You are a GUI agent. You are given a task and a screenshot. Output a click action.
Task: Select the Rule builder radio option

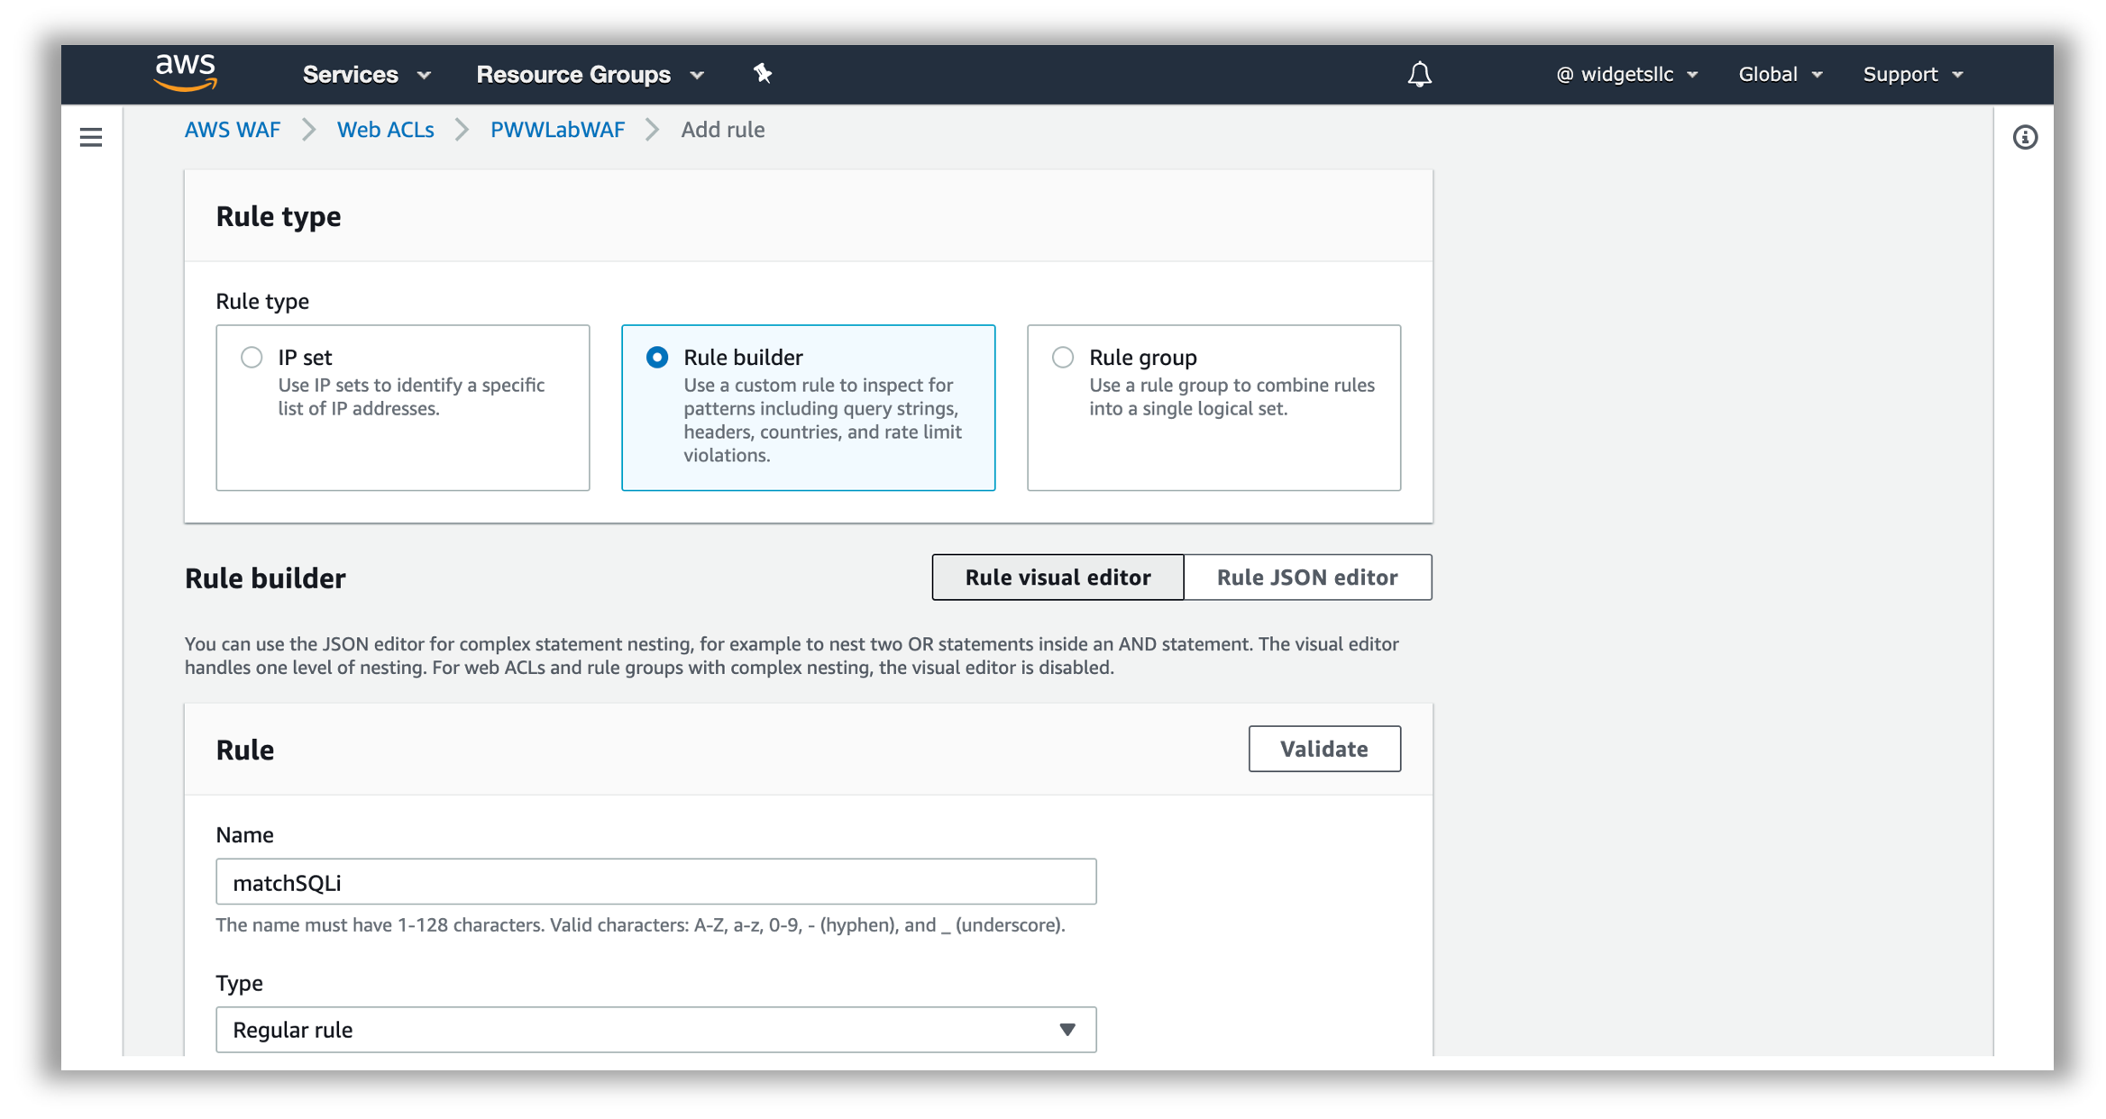point(657,358)
